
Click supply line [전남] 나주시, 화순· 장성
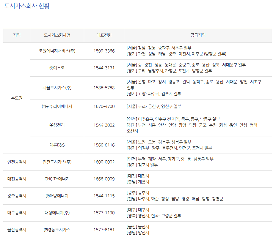pyautogui.click(x=175, y=199)
